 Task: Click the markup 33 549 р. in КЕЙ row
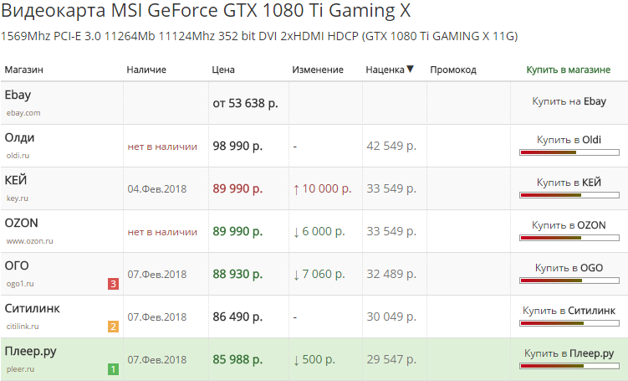[x=391, y=189]
